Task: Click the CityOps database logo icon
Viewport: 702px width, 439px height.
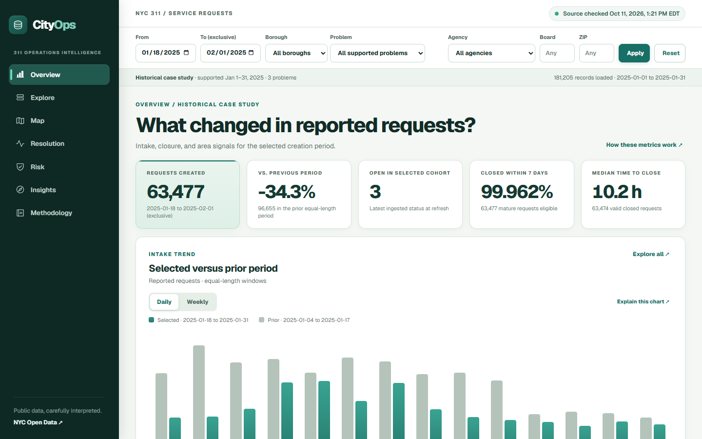Action: (x=18, y=25)
